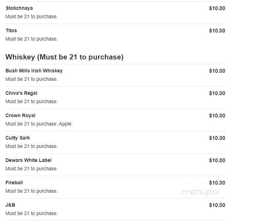Click the Stolichnaya menu item name
This screenshot has width=263, height=221.
[19, 8]
